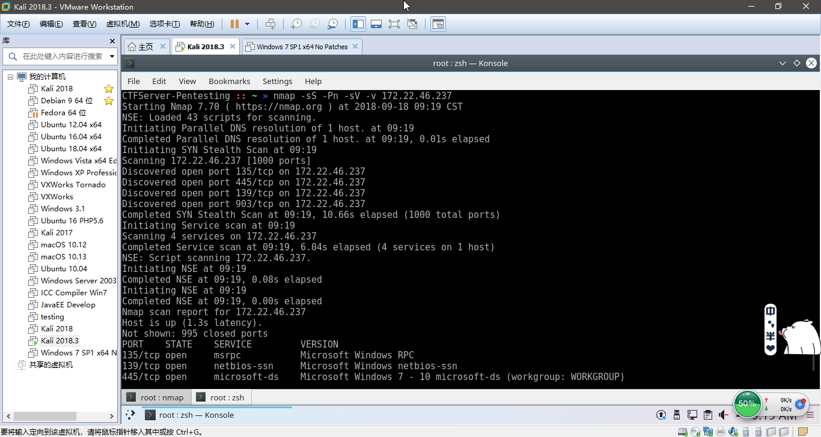The width and height of the screenshot is (821, 437).
Task: Click the Konsole window menu icon in its title bar
Action: (130, 64)
